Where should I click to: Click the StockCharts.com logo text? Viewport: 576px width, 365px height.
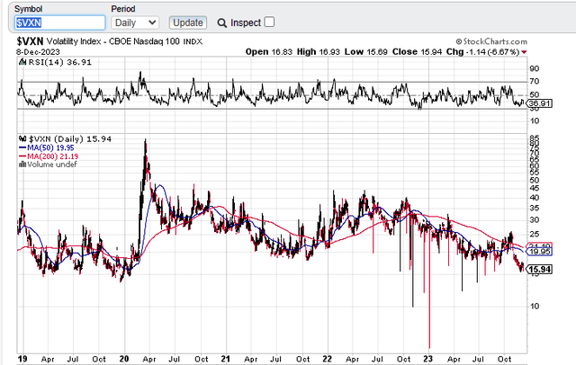491,41
